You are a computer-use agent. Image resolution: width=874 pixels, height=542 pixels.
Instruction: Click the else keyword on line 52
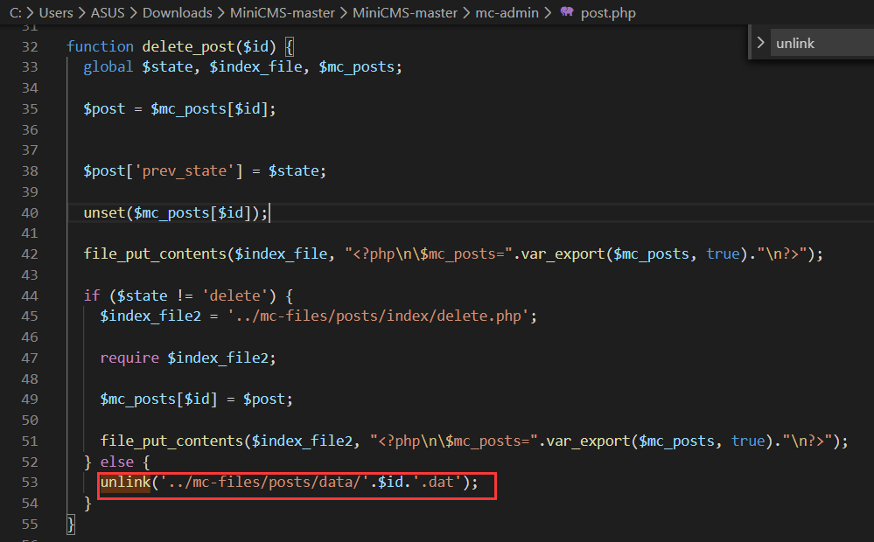click(x=117, y=462)
